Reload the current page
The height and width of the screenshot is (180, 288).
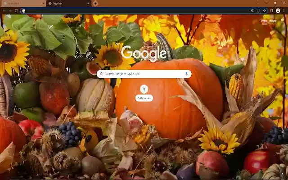pos(16,11)
